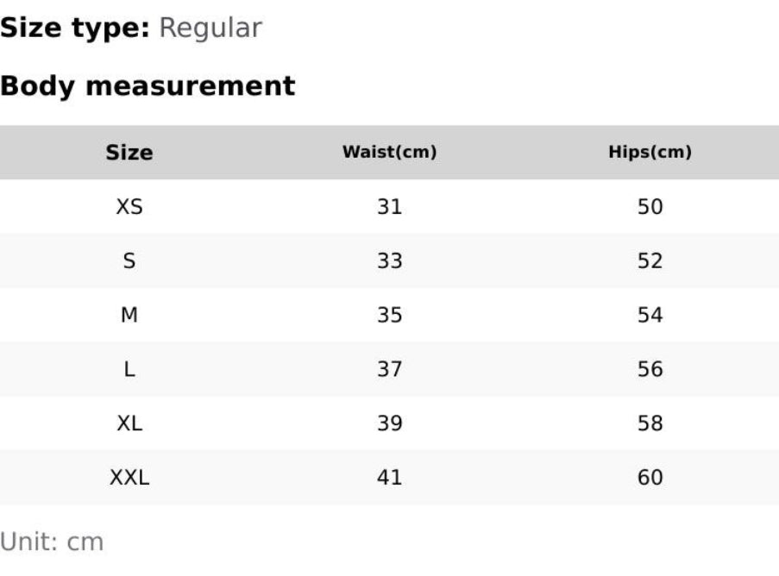Image resolution: width=779 pixels, height=576 pixels.
Task: Select the XL size row label
Action: point(129,424)
